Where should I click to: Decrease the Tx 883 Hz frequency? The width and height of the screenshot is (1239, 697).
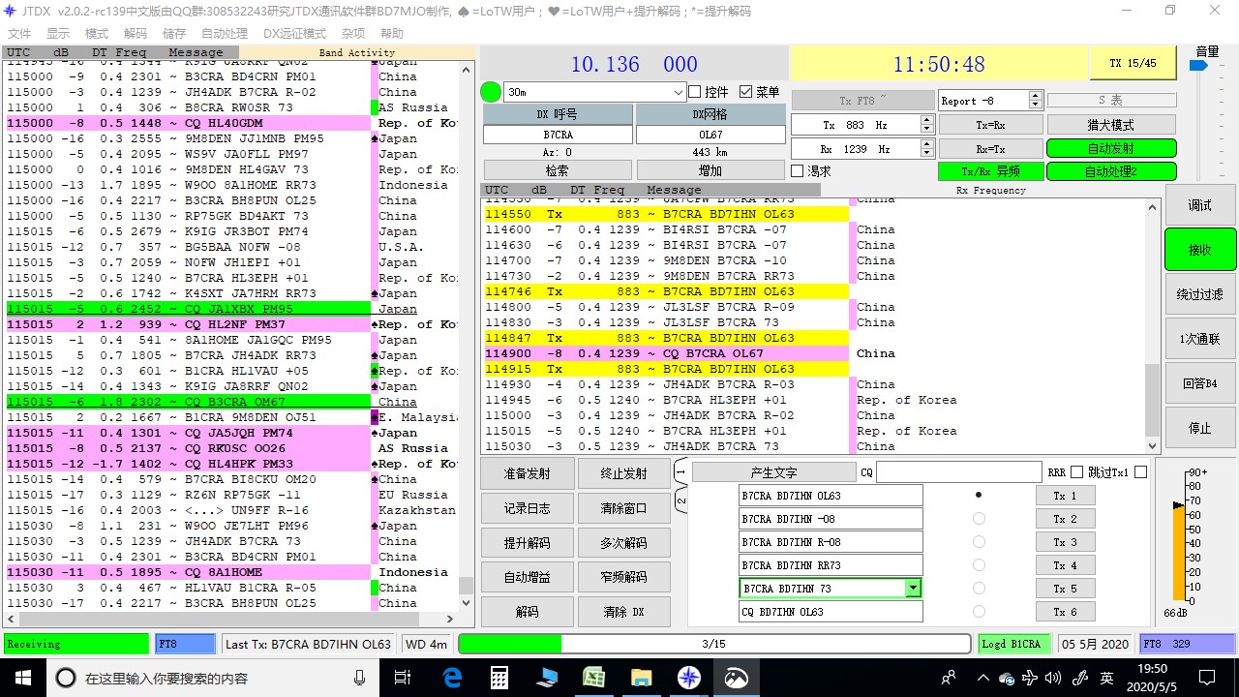(x=927, y=129)
